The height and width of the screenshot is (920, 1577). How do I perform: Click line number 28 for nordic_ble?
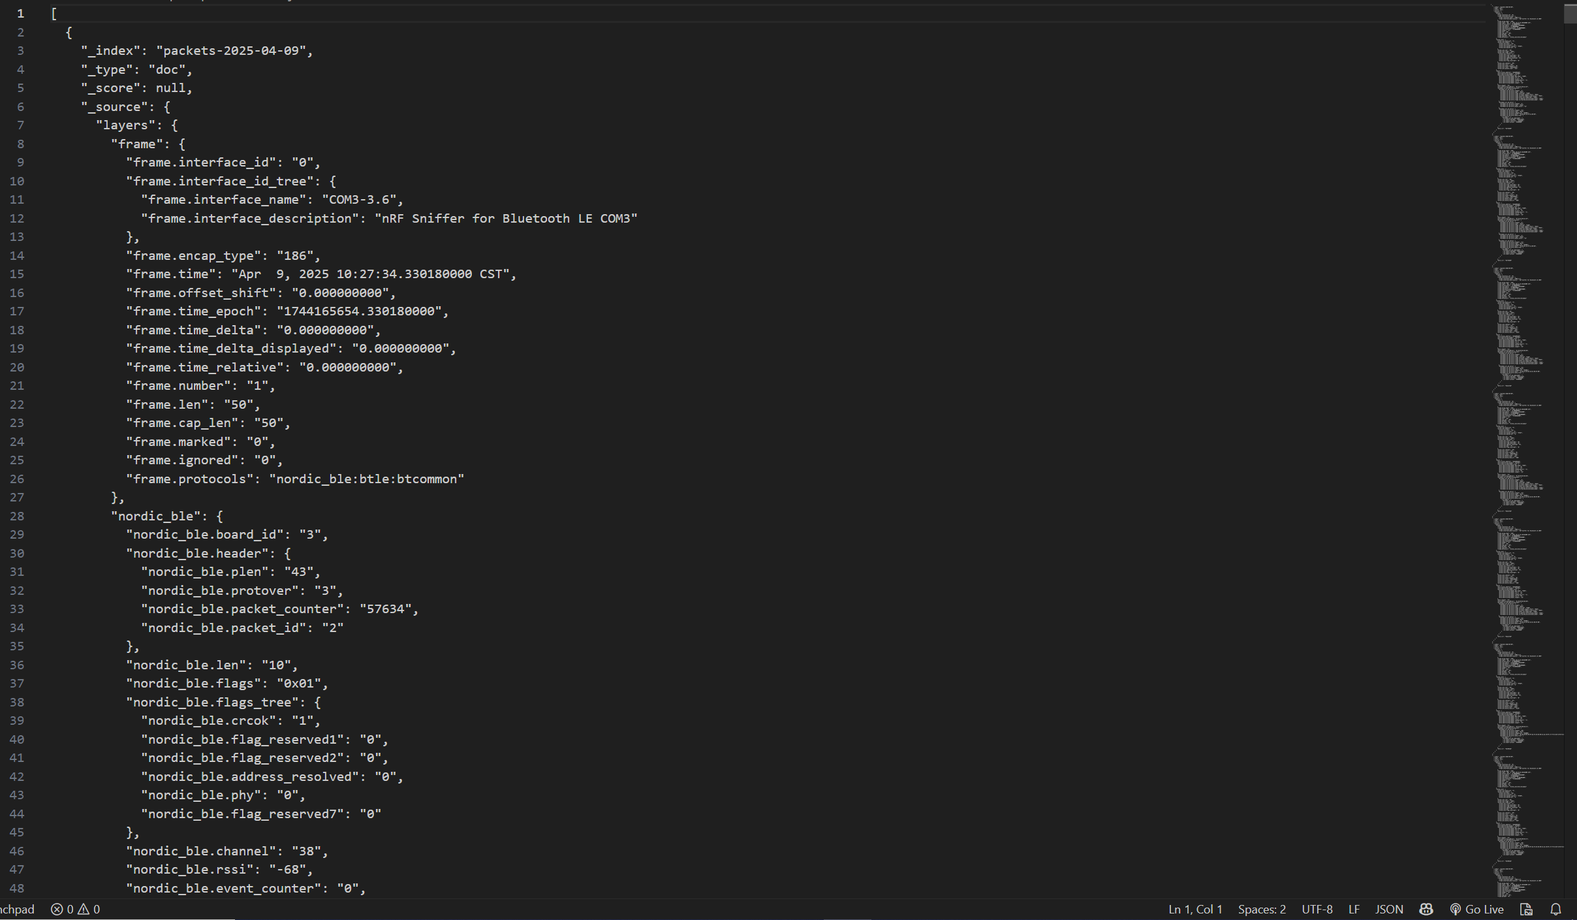pos(17,516)
